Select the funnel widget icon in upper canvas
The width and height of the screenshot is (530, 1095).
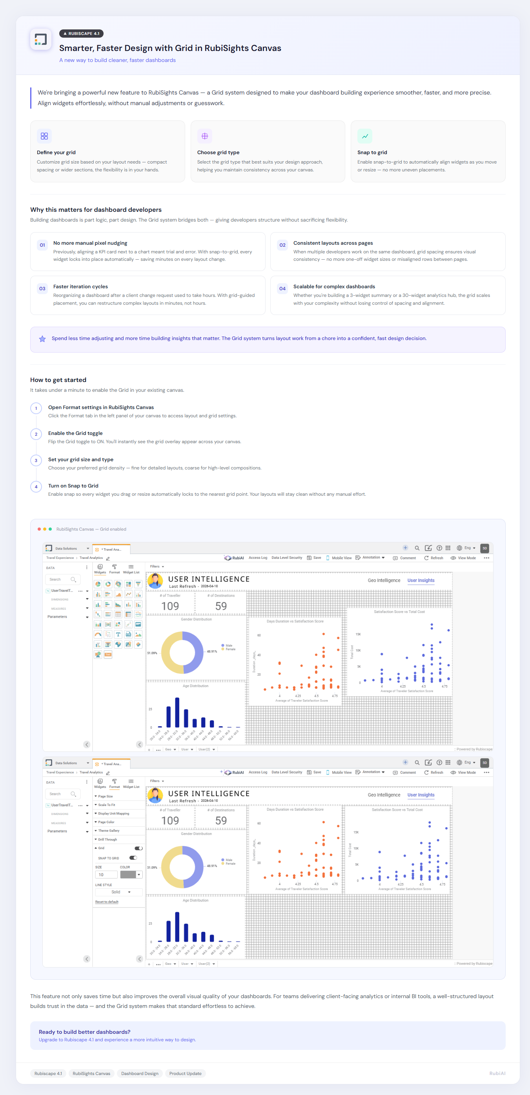(x=138, y=584)
